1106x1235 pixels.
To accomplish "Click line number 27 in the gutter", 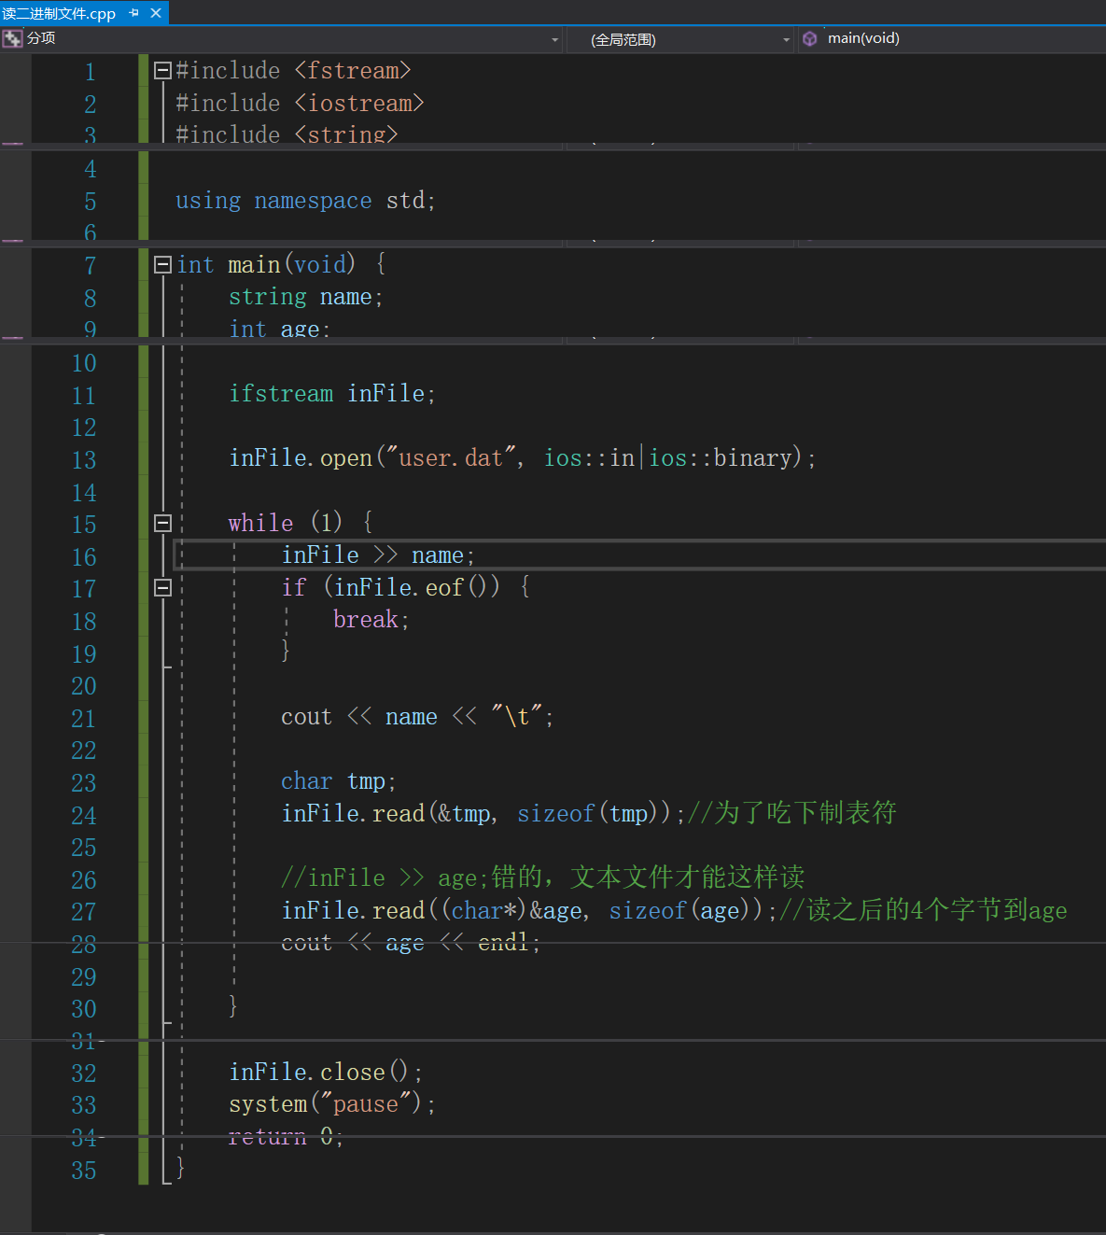I will tap(84, 912).
